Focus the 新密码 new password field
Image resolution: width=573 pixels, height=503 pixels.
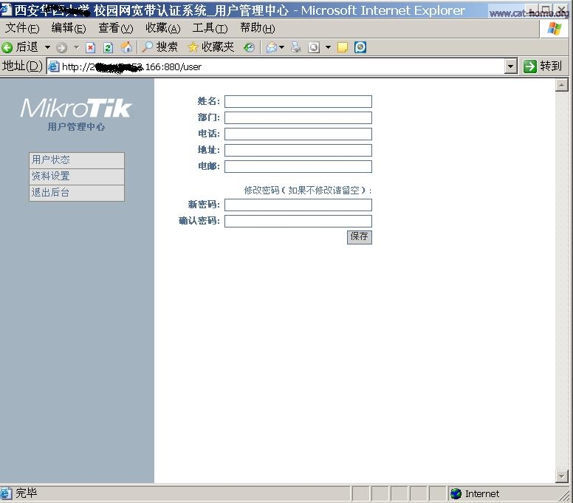pos(298,205)
